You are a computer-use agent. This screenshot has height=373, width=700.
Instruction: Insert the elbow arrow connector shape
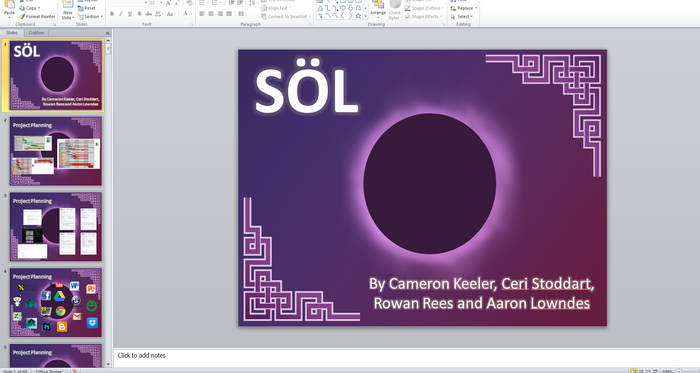[335, 8]
